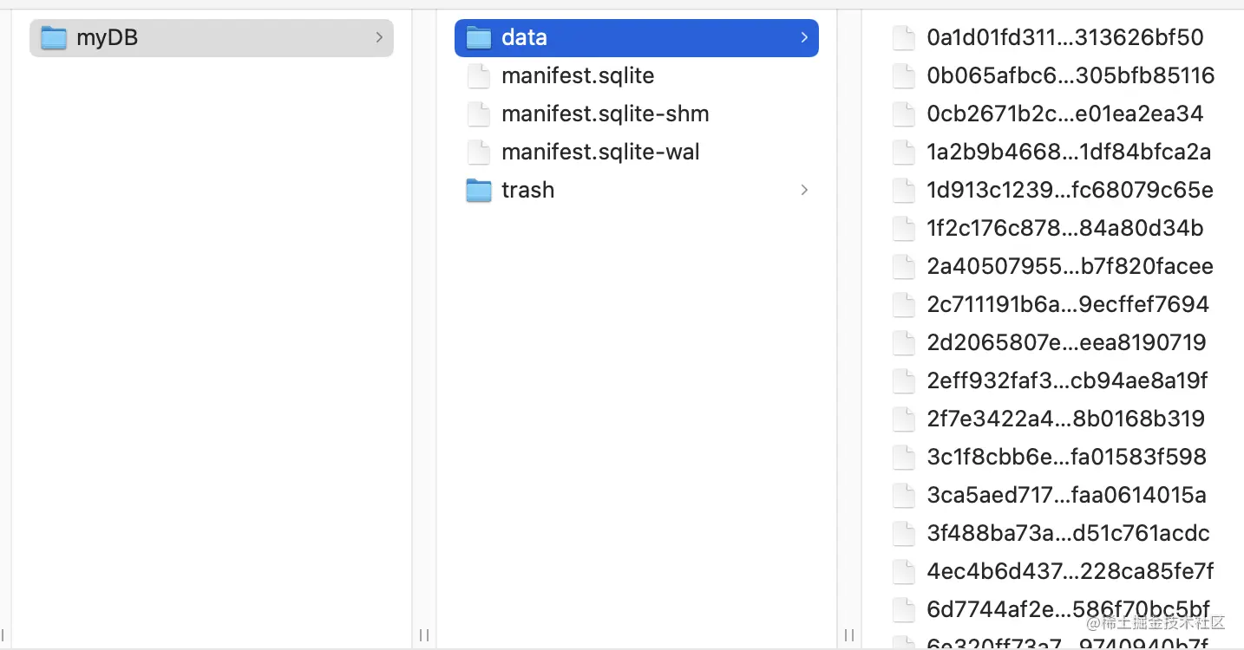1244x650 pixels.
Task: Click the trash folder icon
Action: (479, 191)
